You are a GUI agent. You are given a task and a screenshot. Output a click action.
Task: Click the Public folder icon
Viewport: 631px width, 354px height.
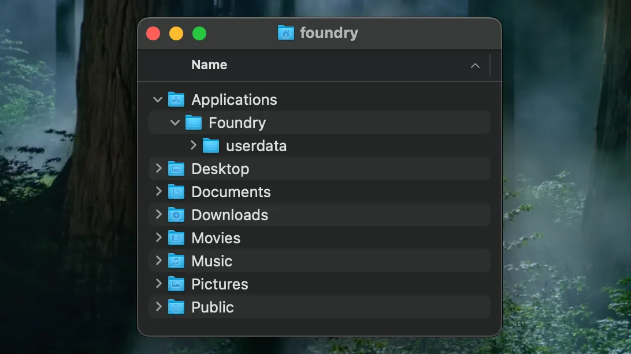(176, 307)
